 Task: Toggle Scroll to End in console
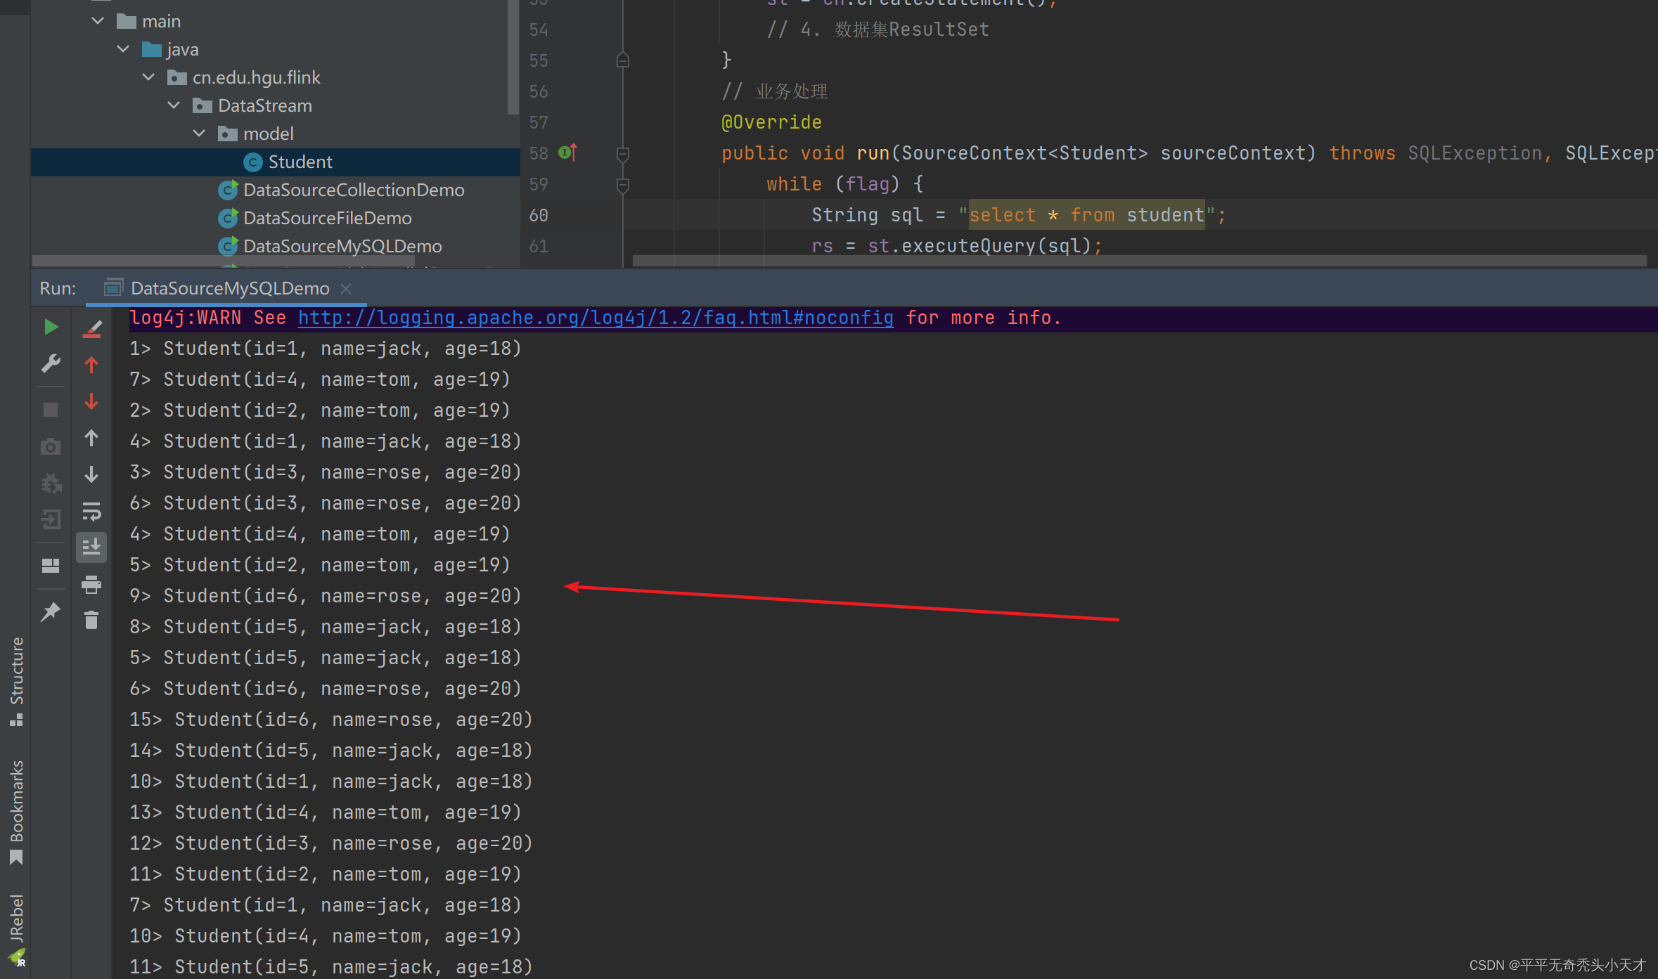91,547
